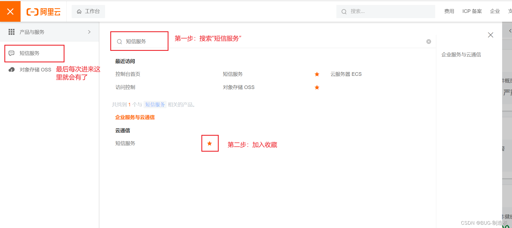Open 云服务器 ECS from recent visits
This screenshot has width=512, height=228.
coord(346,74)
